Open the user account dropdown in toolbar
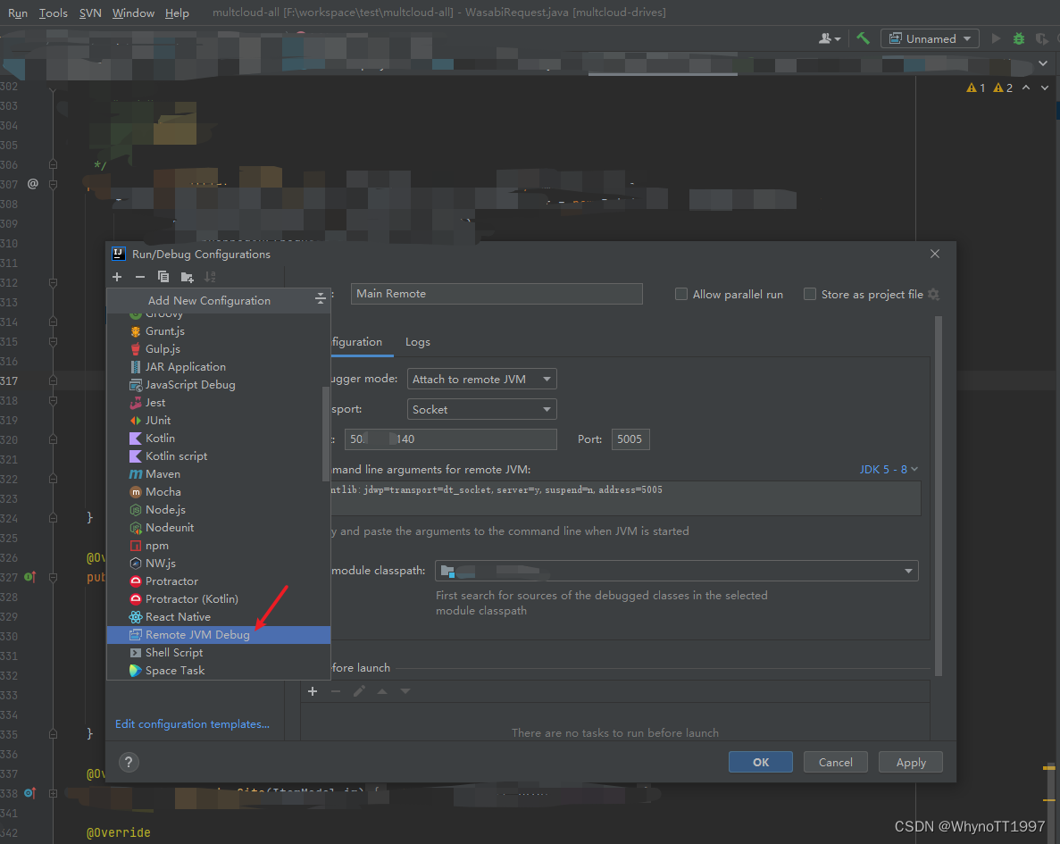Image resolution: width=1060 pixels, height=844 pixels. click(x=830, y=38)
